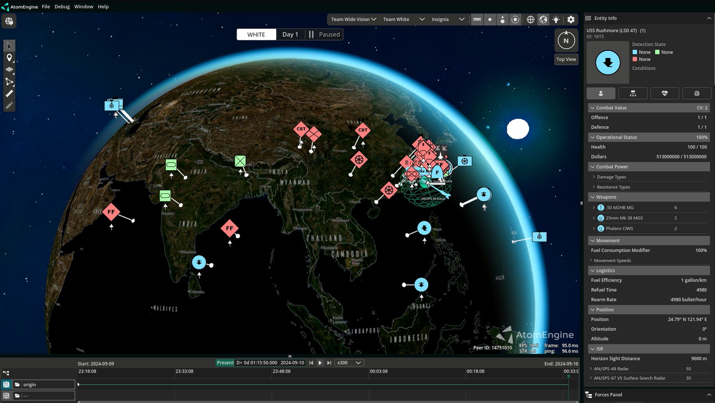Select the pencil annotation tool
The height and width of the screenshot is (403, 715).
coord(9,105)
